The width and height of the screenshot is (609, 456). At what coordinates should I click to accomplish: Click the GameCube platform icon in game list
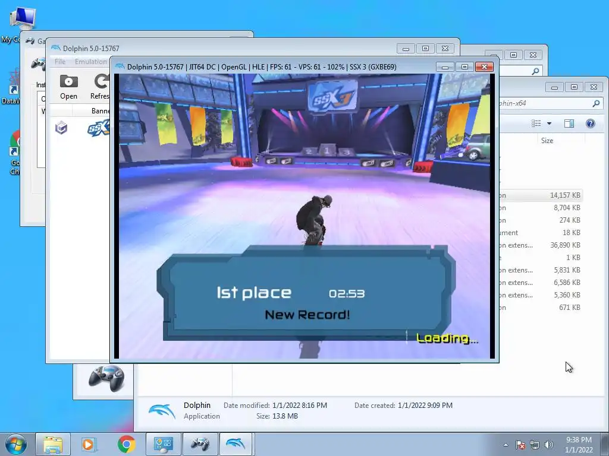click(61, 128)
